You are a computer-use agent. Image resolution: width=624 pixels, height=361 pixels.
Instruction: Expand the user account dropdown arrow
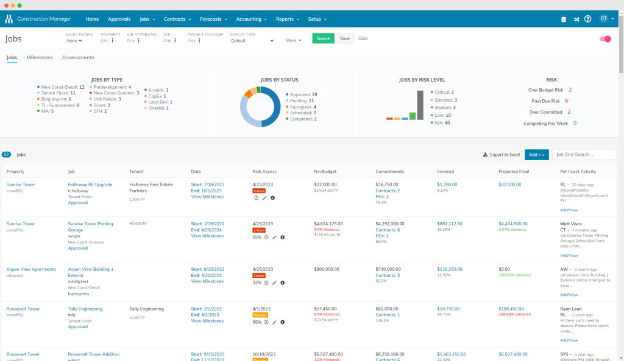pos(612,19)
